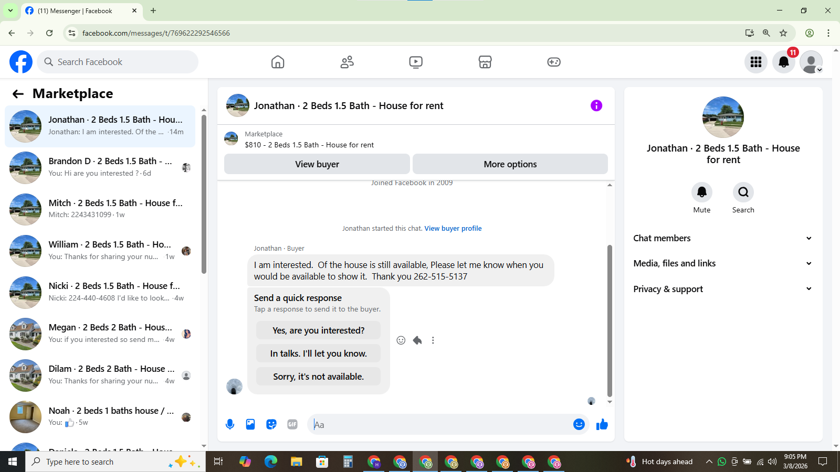Open Jonathan conversation in the list

click(100, 126)
